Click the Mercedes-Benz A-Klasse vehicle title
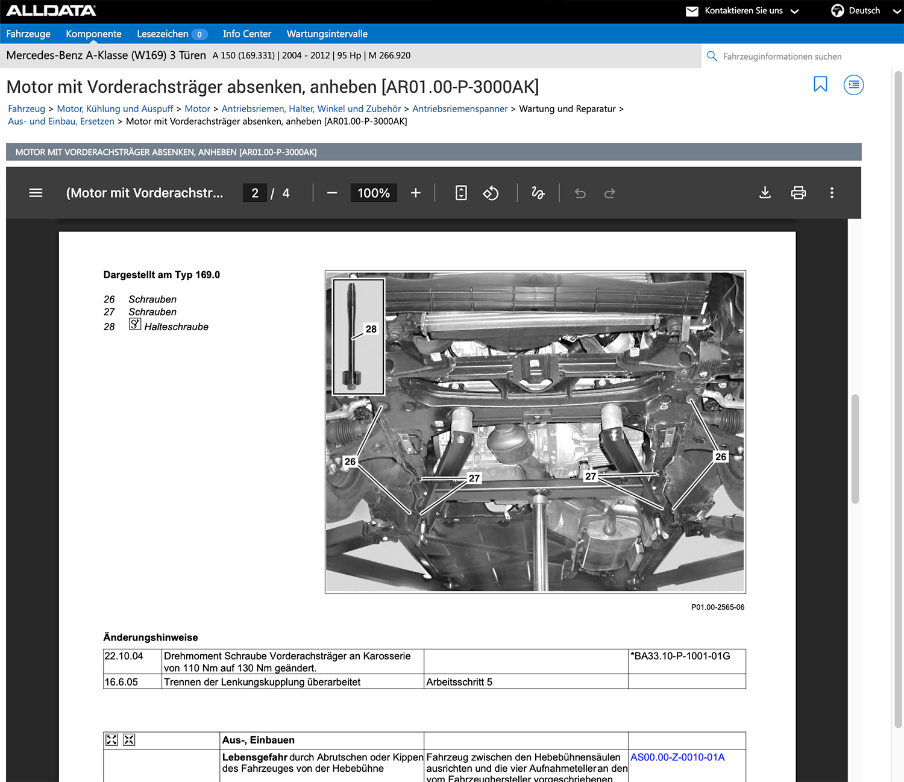The height and width of the screenshot is (782, 904). point(106,55)
